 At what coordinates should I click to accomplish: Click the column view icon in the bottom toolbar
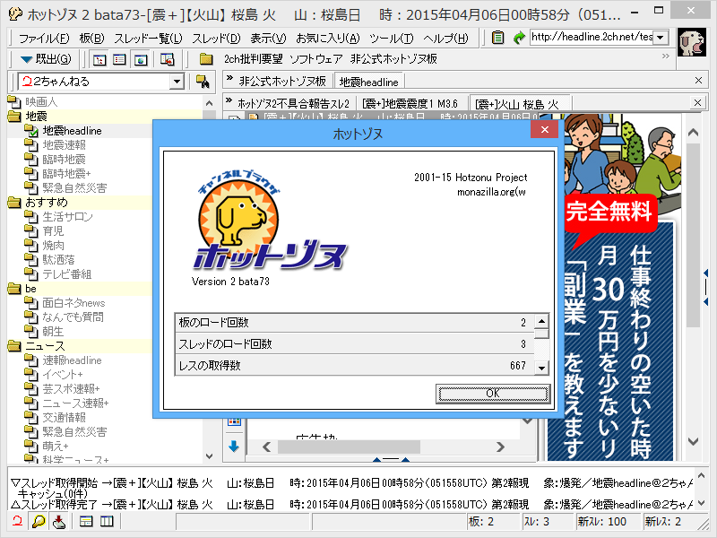(105, 523)
